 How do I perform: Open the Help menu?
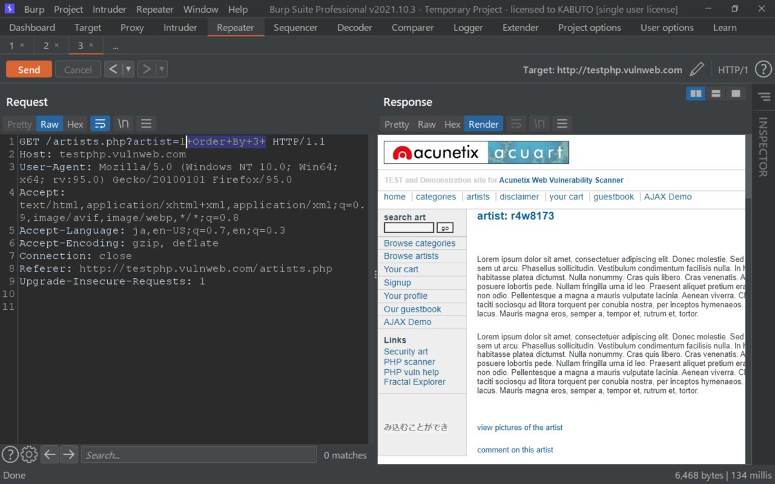[x=238, y=9]
